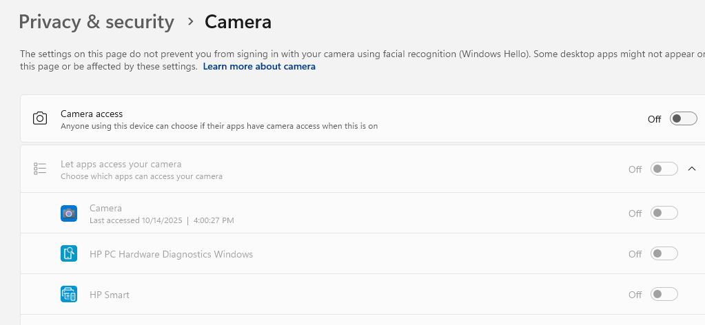Screen dimensions: 705x325
Task: Click the HP Smart printer icon
Action: tap(69, 295)
